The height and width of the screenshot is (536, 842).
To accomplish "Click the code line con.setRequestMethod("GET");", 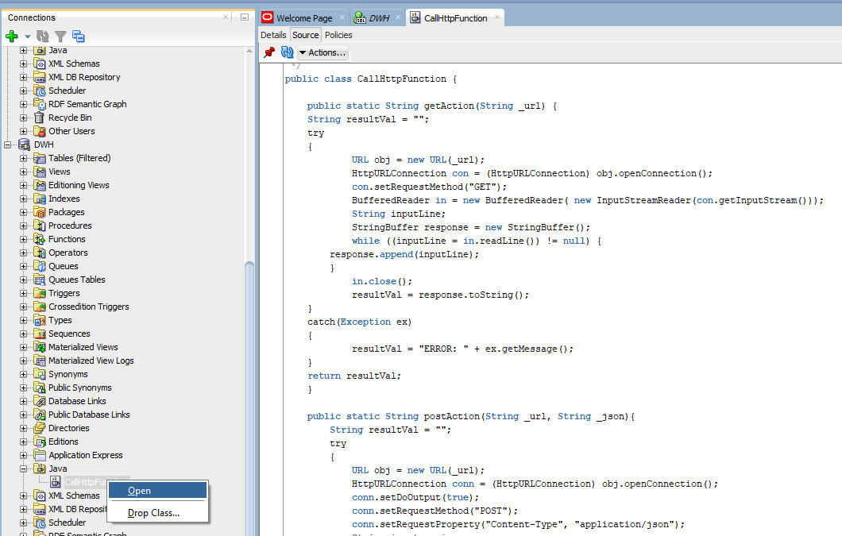I will coord(429,187).
